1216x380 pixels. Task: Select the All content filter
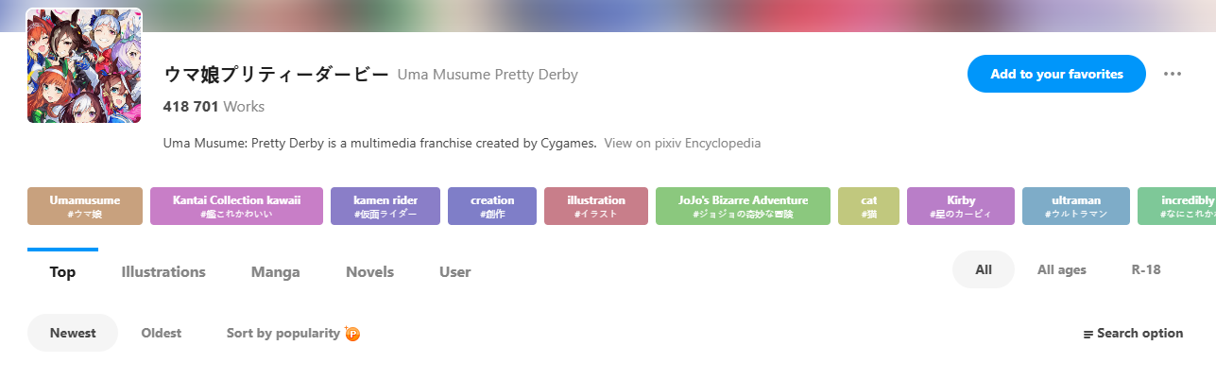pyautogui.click(x=983, y=270)
